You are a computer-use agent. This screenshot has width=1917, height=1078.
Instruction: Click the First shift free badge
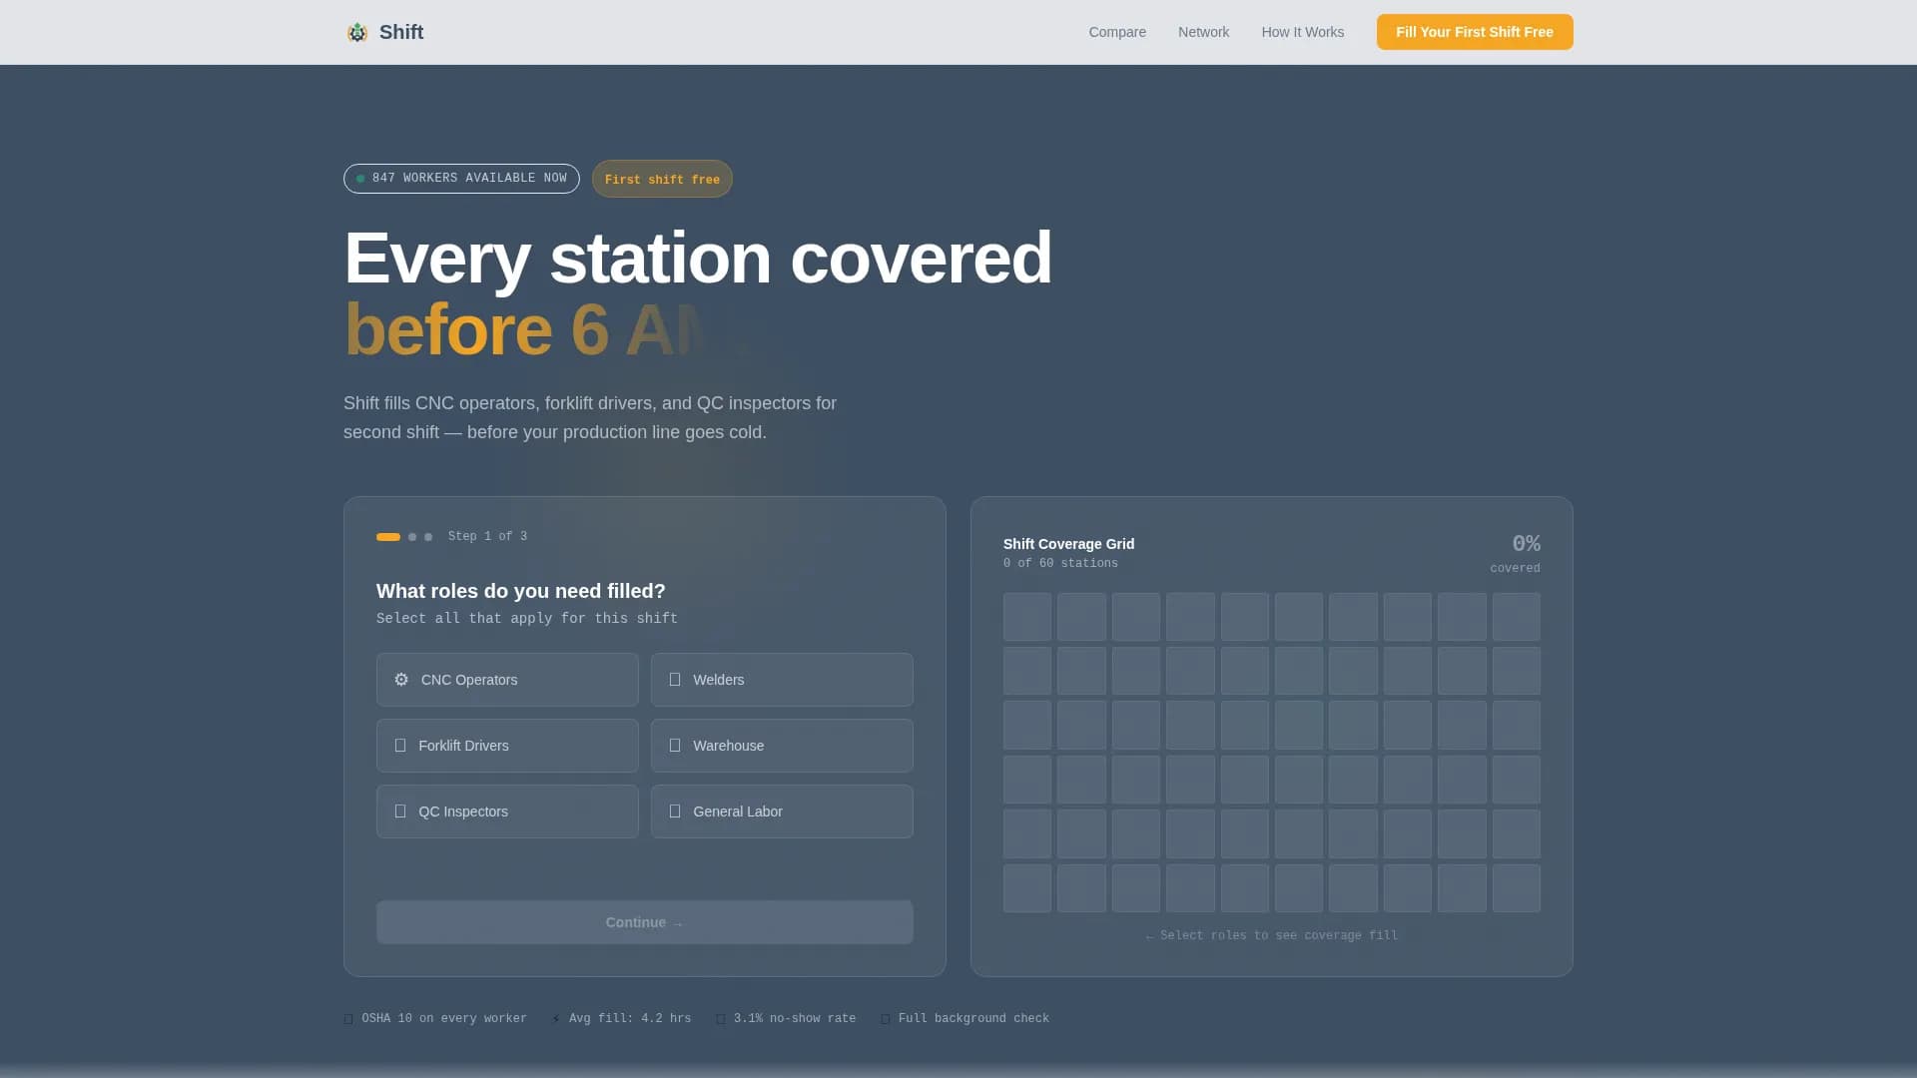tap(662, 180)
